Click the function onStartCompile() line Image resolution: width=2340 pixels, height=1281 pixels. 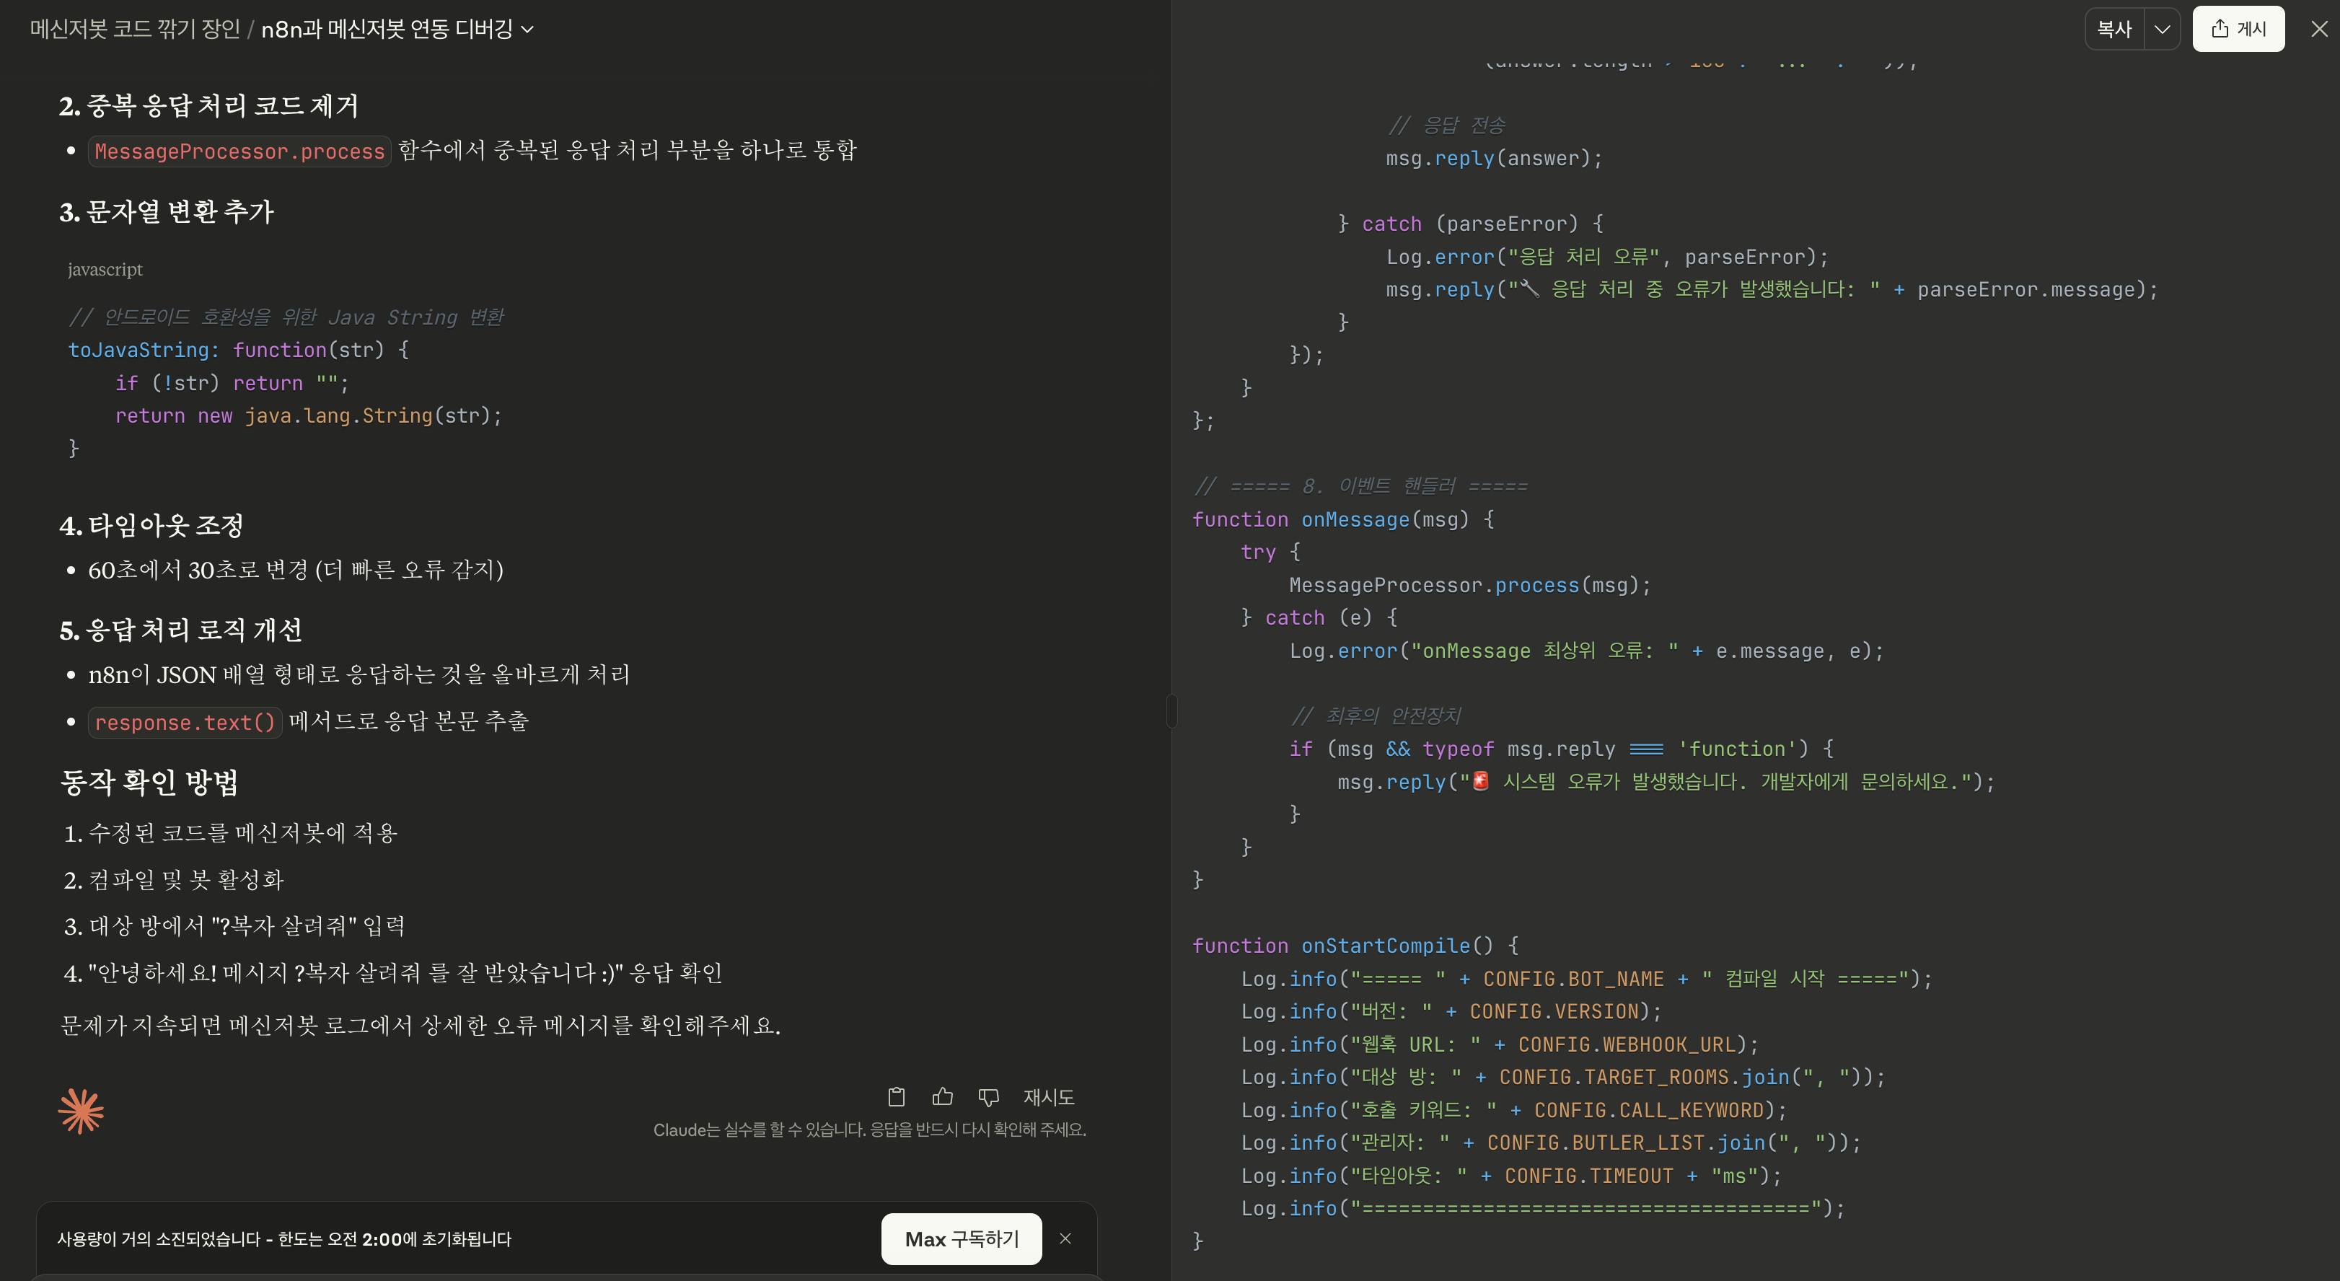pyautogui.click(x=1355, y=945)
